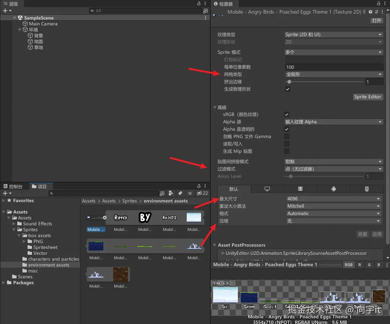390x324 pixels.
Task: Expand the sprite sheet asset arrow
Action: pos(105,218)
